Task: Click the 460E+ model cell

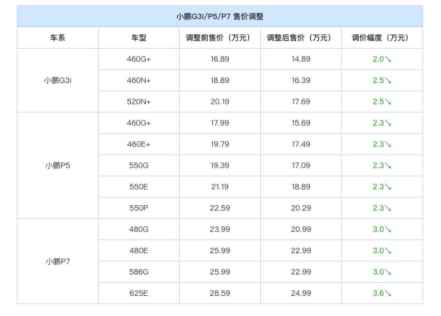Action: (x=139, y=144)
